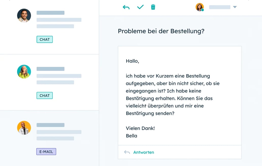Mark the conversation resolved with the checkmark icon

140,7
